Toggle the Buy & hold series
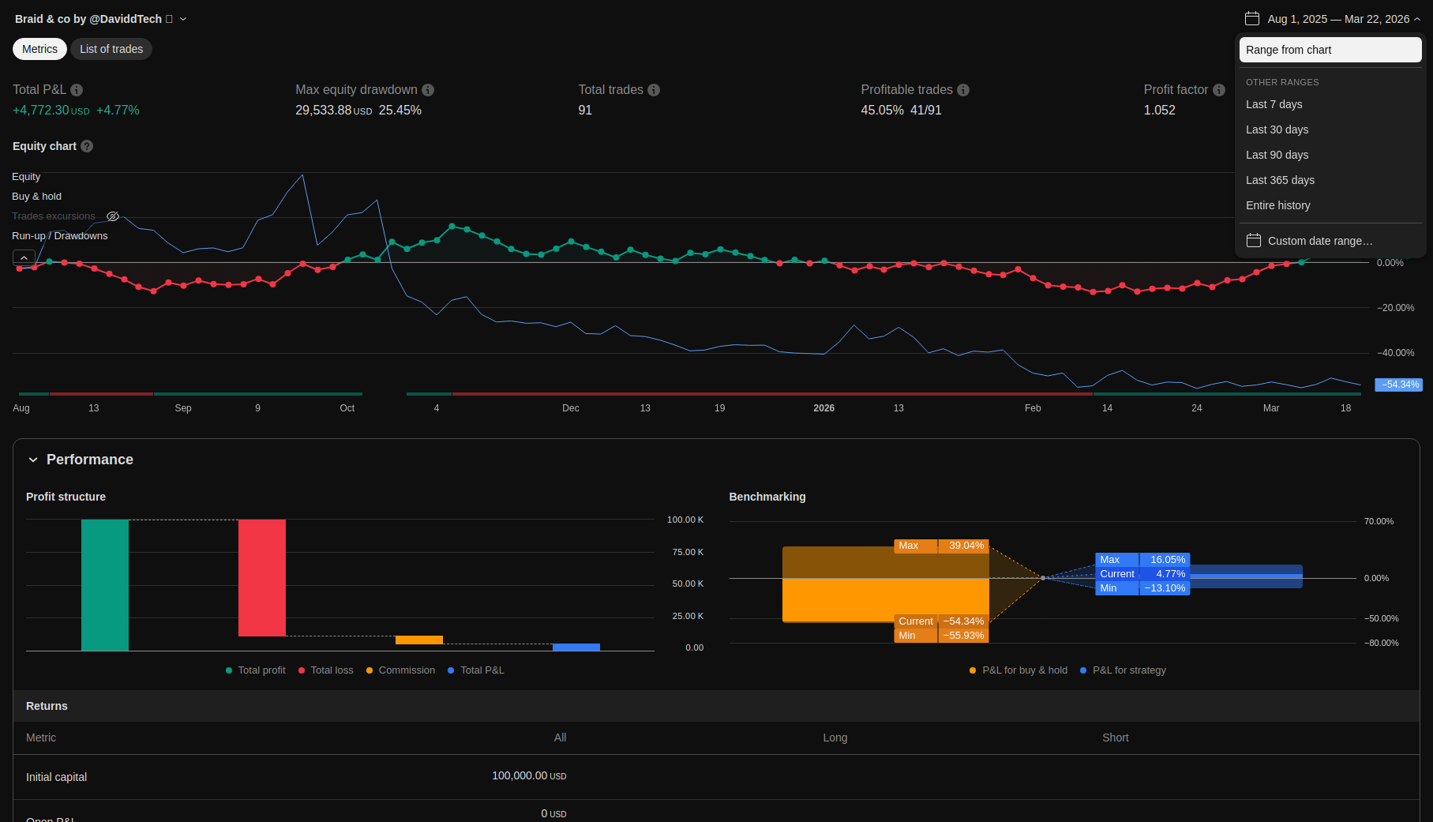 point(36,197)
